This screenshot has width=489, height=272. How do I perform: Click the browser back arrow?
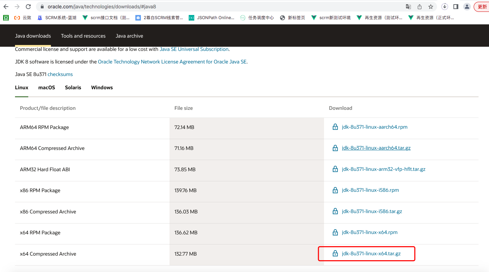pyautogui.click(x=6, y=7)
